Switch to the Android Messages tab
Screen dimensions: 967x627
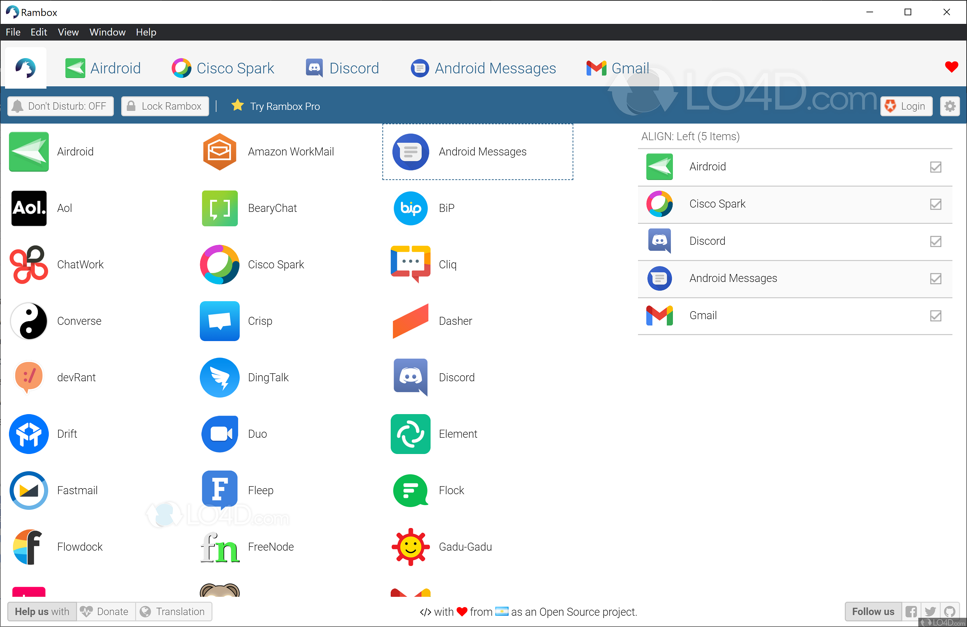pos(483,68)
